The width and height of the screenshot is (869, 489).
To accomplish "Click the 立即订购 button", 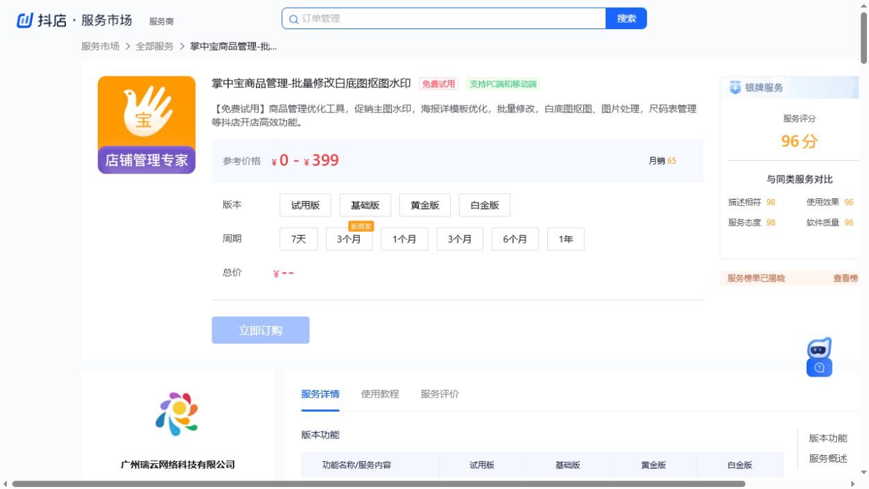I will tap(261, 330).
